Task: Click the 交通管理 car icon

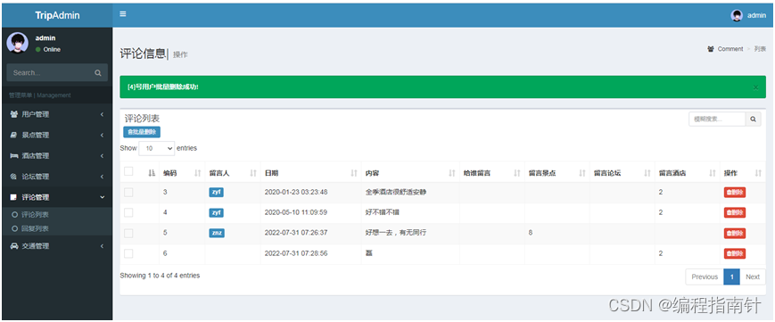Action: (x=14, y=246)
